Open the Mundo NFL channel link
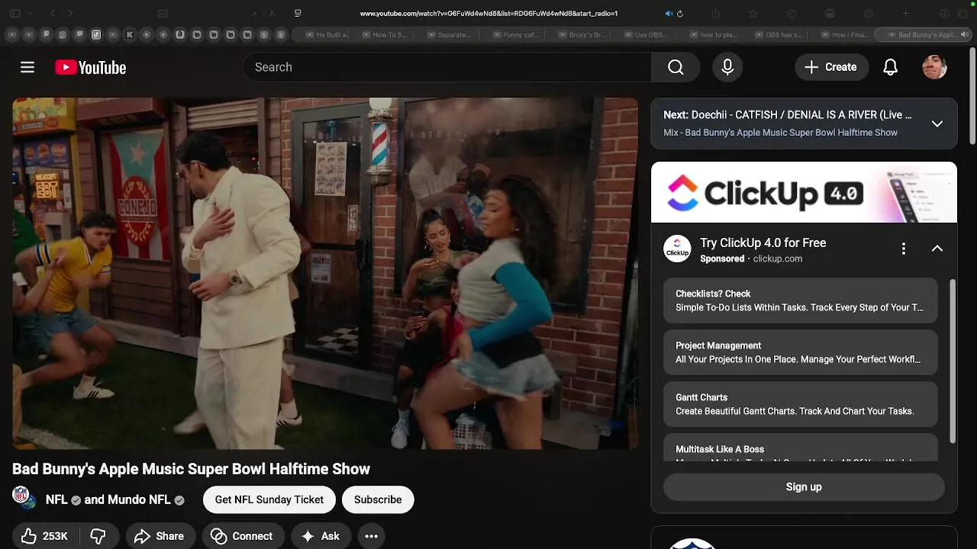This screenshot has width=977, height=549. [138, 499]
